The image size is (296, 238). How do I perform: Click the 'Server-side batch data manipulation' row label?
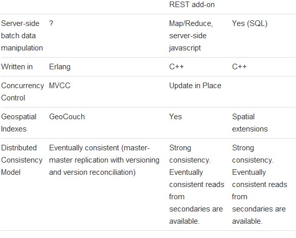click(x=22, y=36)
